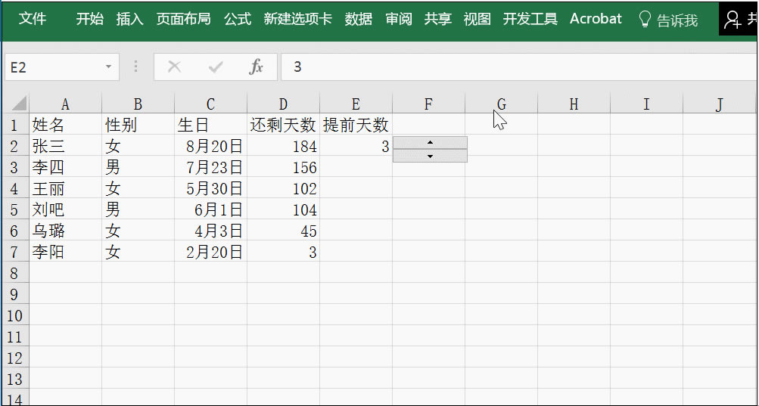759x406 pixels.
Task: Click the cancel X formula button
Action: [174, 67]
